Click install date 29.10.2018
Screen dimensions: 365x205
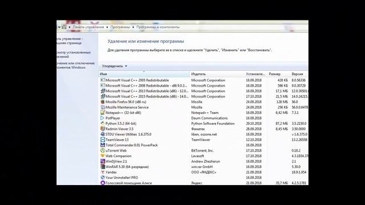pyautogui.click(x=254, y=124)
